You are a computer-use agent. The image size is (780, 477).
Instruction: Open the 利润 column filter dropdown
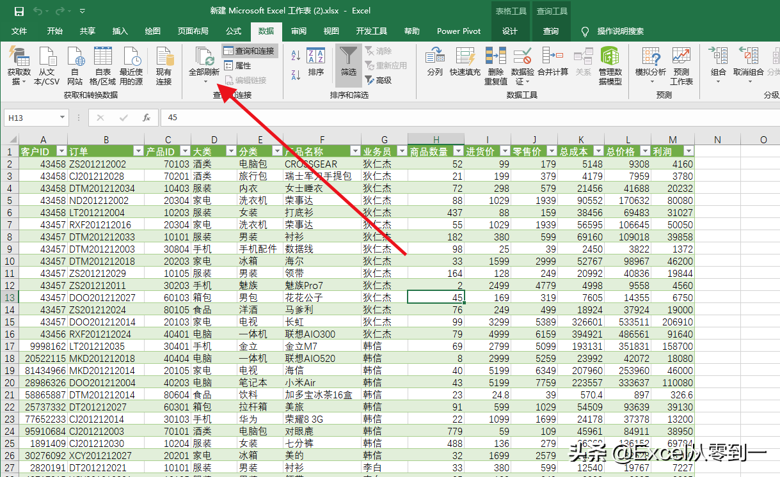688,151
